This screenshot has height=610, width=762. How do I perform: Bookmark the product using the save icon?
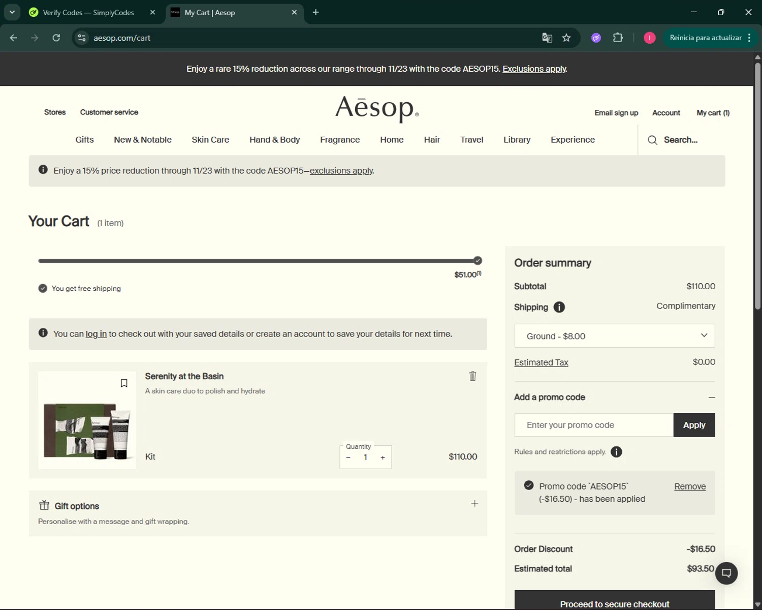[x=123, y=383]
